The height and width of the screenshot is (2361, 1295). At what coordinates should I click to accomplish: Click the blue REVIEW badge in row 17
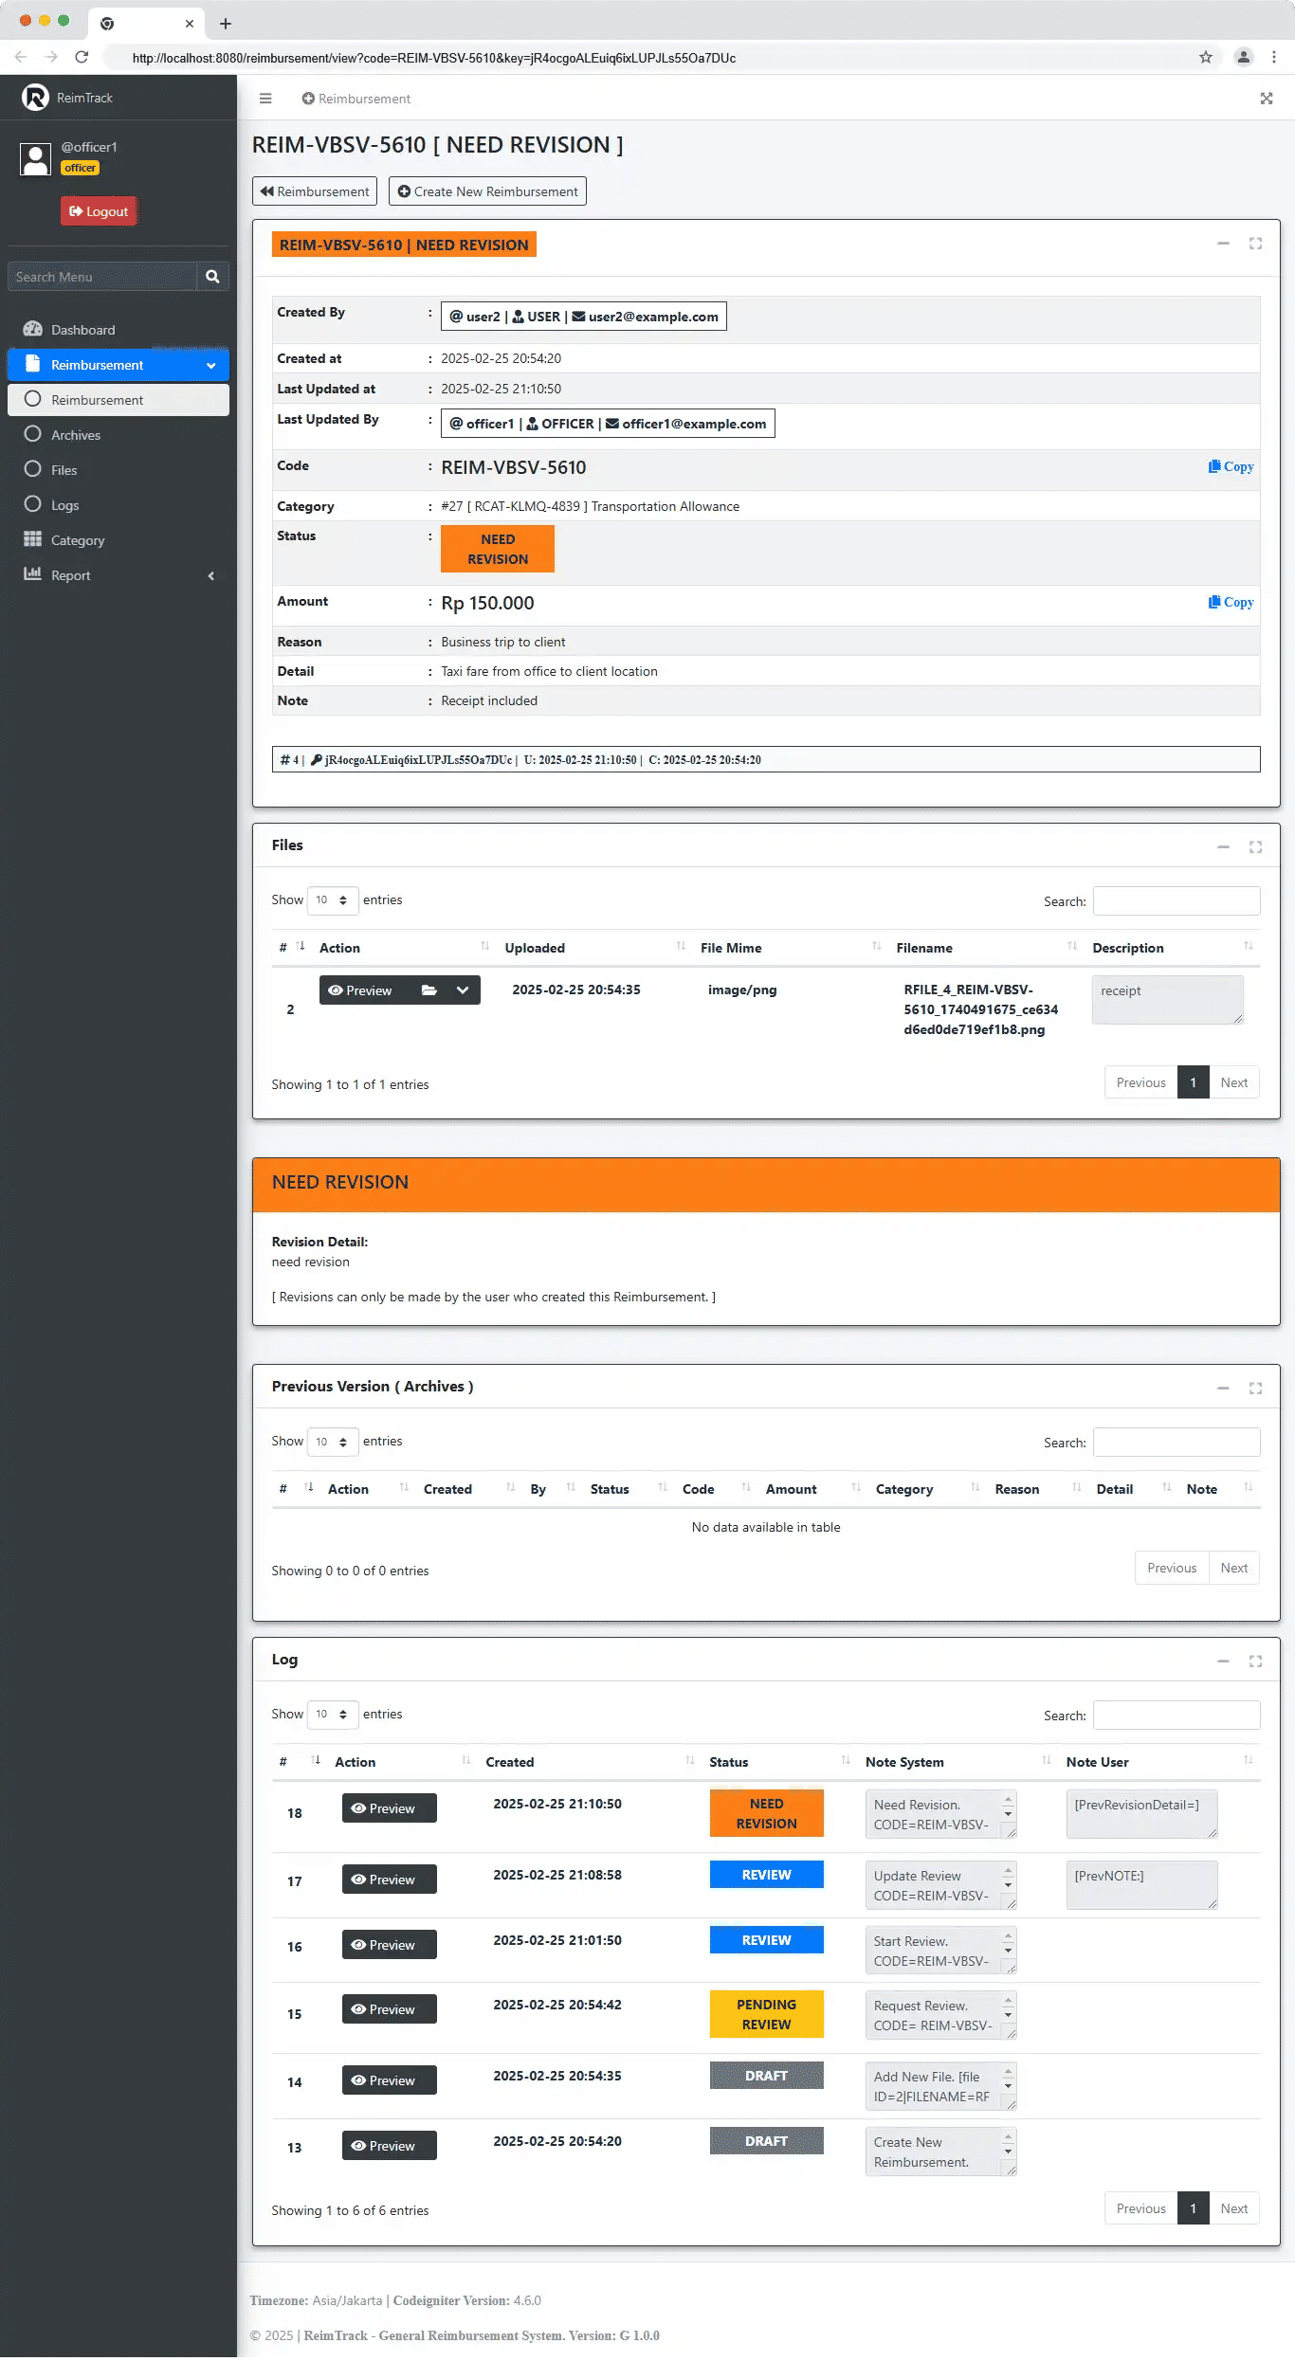[766, 1875]
